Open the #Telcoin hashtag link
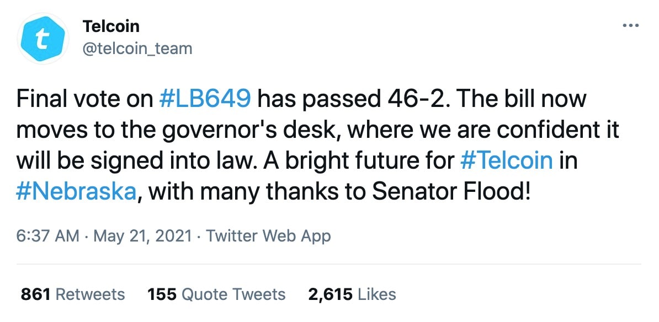The image size is (659, 322). tap(507, 162)
